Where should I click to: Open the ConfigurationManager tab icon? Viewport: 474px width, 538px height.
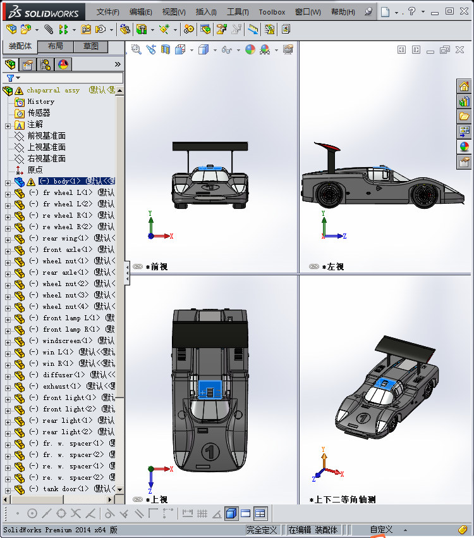point(46,65)
